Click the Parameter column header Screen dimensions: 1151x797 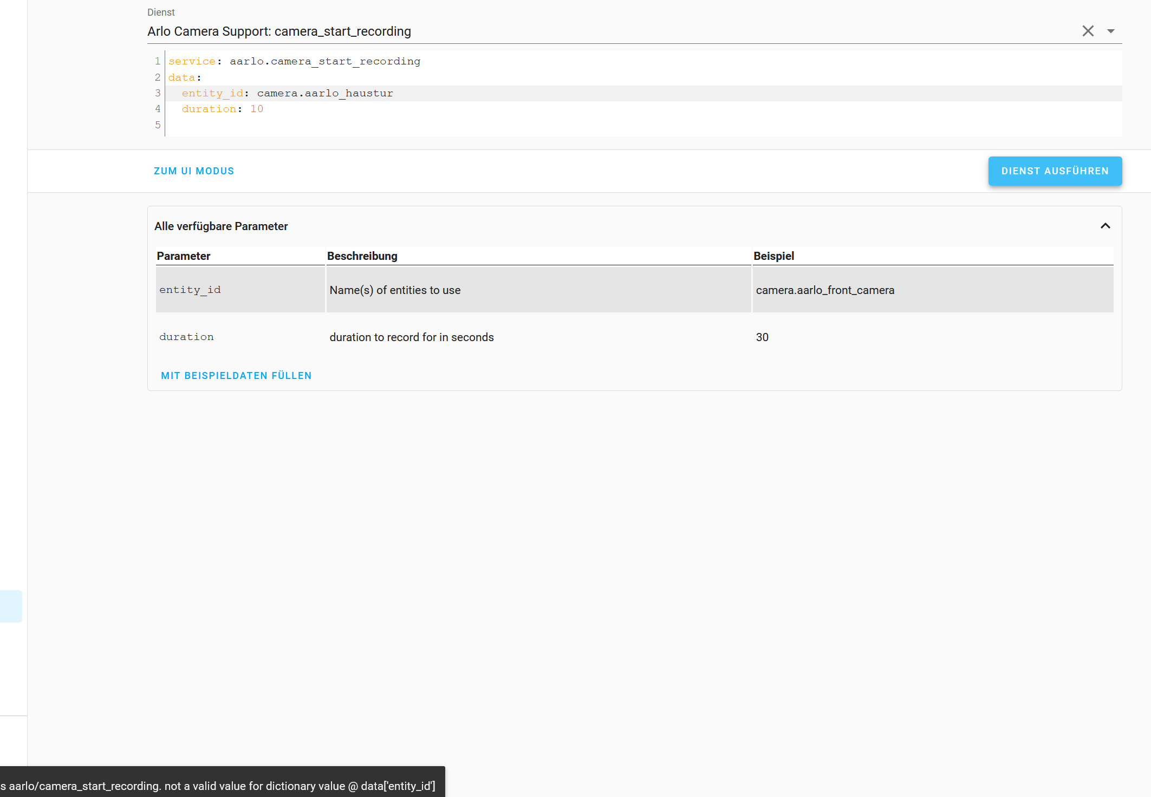pyautogui.click(x=183, y=256)
